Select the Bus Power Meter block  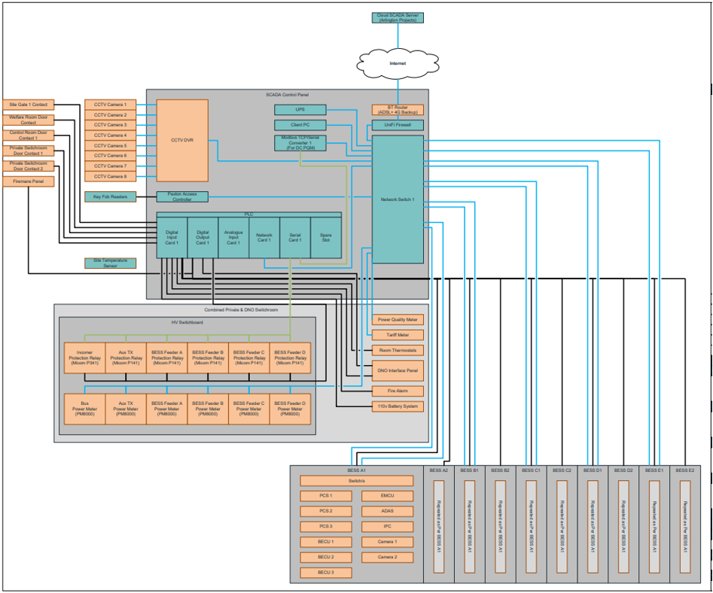click(x=85, y=410)
